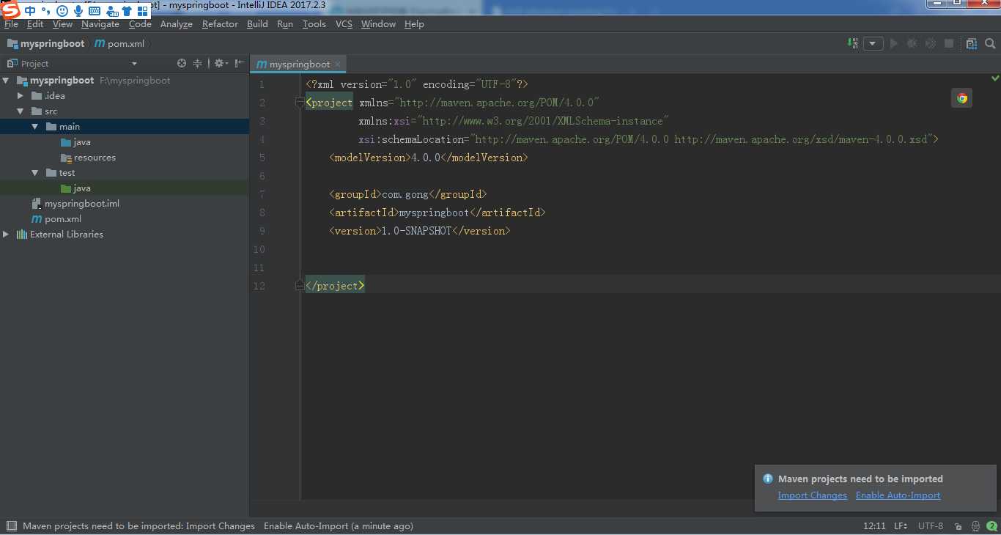Click the Sogou microphone voice input icon
Viewport: 1001px width, 535px height.
coord(78,10)
